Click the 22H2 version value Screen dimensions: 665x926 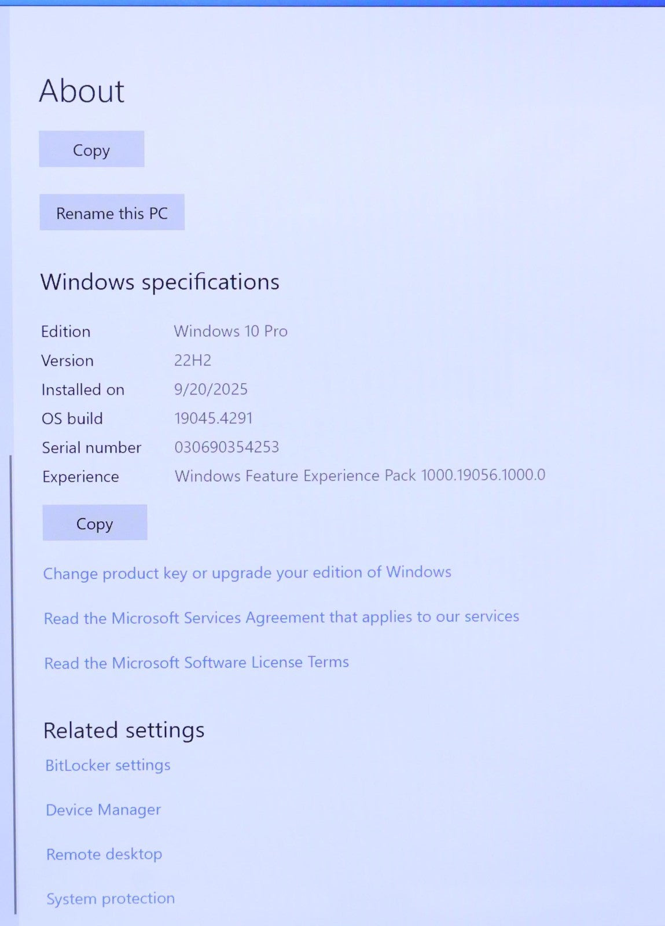click(193, 361)
